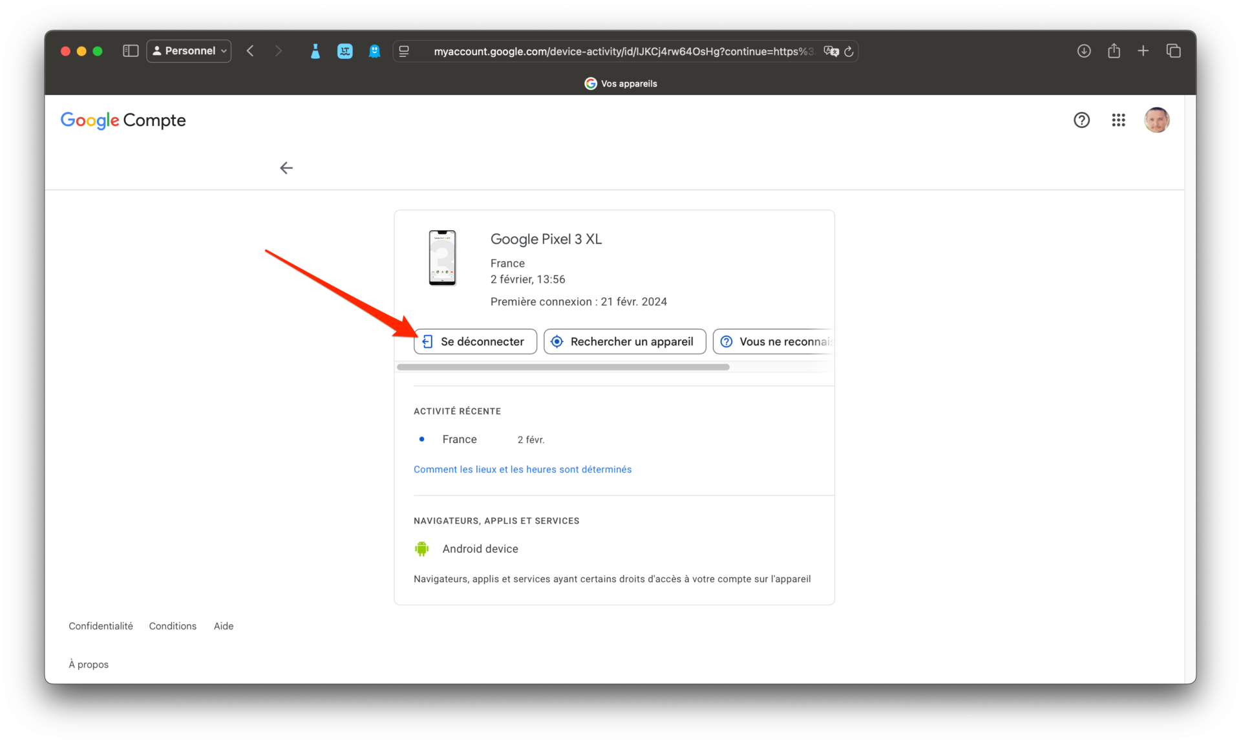This screenshot has height=743, width=1241.
Task: Show the tab overview icon
Action: coord(1174,51)
